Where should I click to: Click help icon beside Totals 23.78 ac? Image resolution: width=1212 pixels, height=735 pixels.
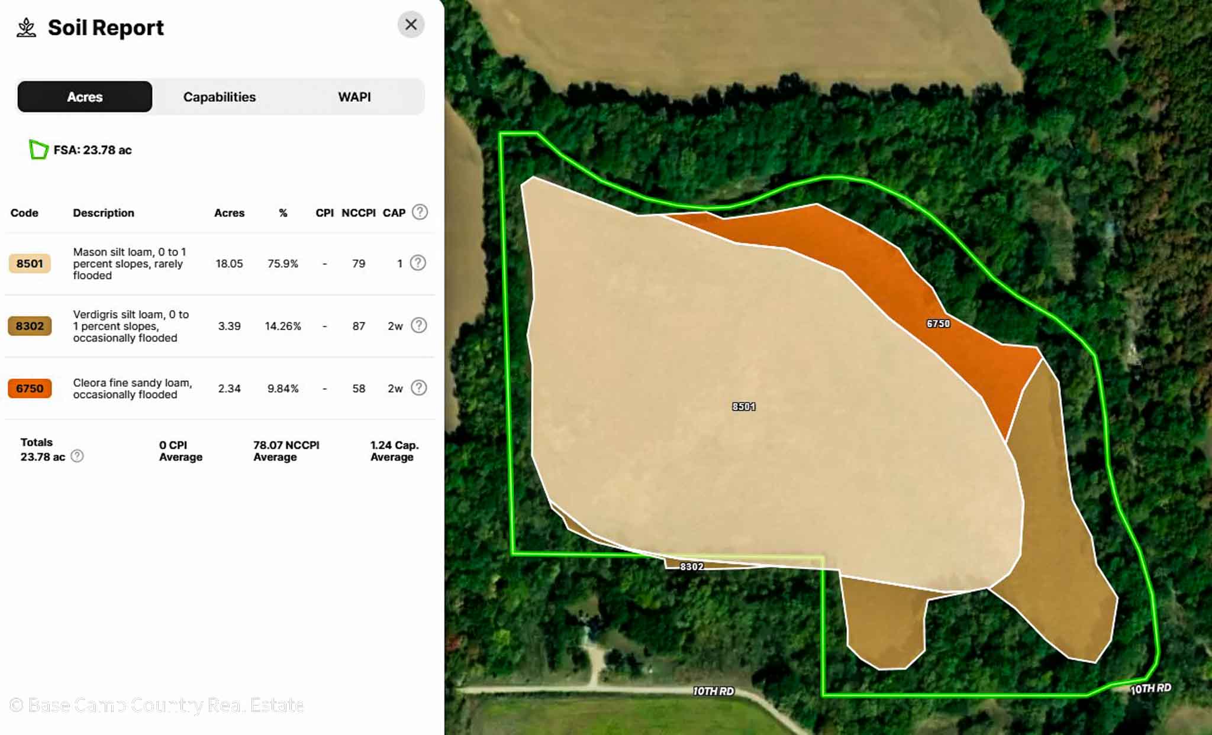pyautogui.click(x=77, y=456)
